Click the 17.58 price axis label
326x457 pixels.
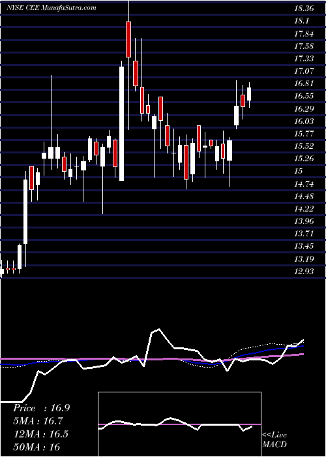304,46
